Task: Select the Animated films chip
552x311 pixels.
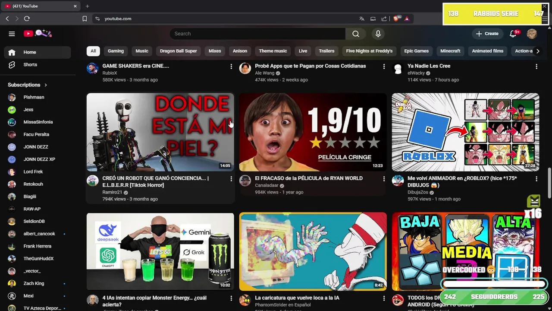Action: click(488, 51)
